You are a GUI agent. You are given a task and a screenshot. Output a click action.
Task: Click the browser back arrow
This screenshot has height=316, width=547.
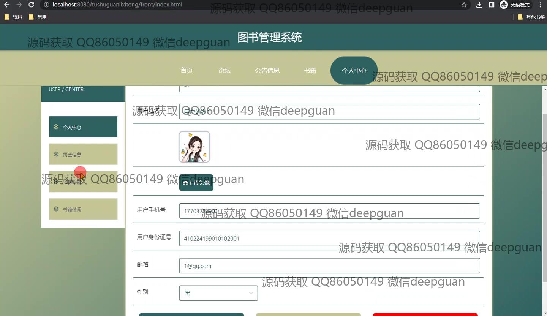tap(6, 5)
